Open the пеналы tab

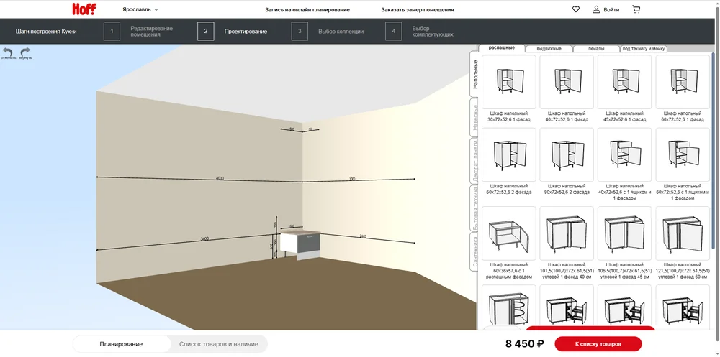point(596,49)
